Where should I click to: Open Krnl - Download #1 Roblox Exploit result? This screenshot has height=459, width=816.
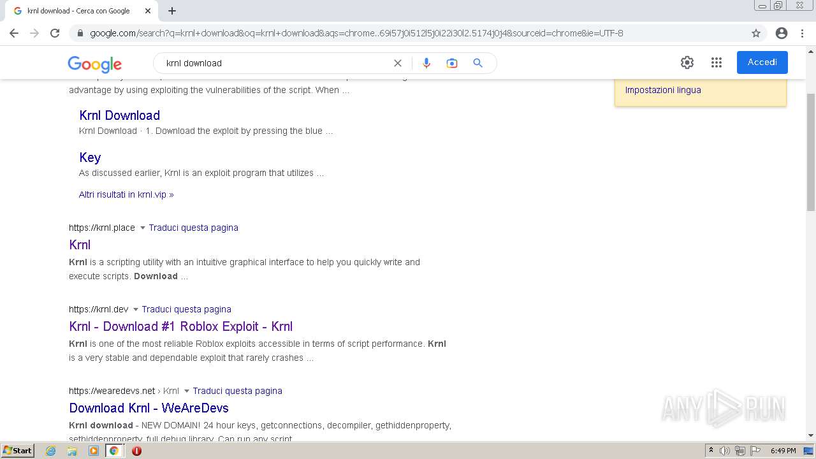[x=181, y=326]
